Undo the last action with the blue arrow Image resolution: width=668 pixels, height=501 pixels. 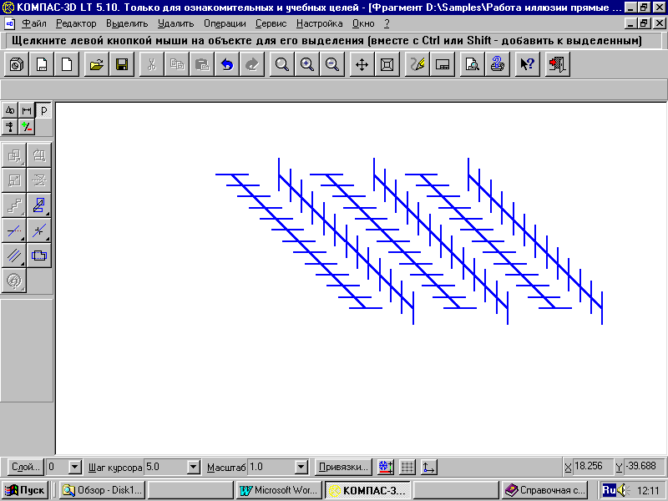coord(227,64)
